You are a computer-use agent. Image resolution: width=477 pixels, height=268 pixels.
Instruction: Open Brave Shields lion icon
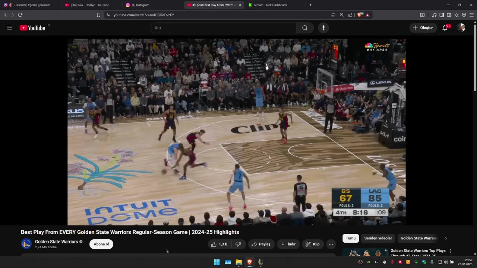[360, 15]
